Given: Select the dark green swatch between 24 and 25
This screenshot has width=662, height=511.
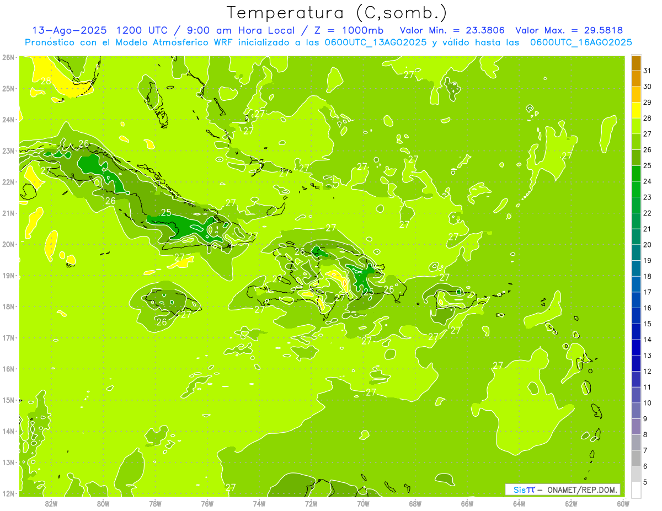Looking at the screenshot, I should tap(636, 174).
